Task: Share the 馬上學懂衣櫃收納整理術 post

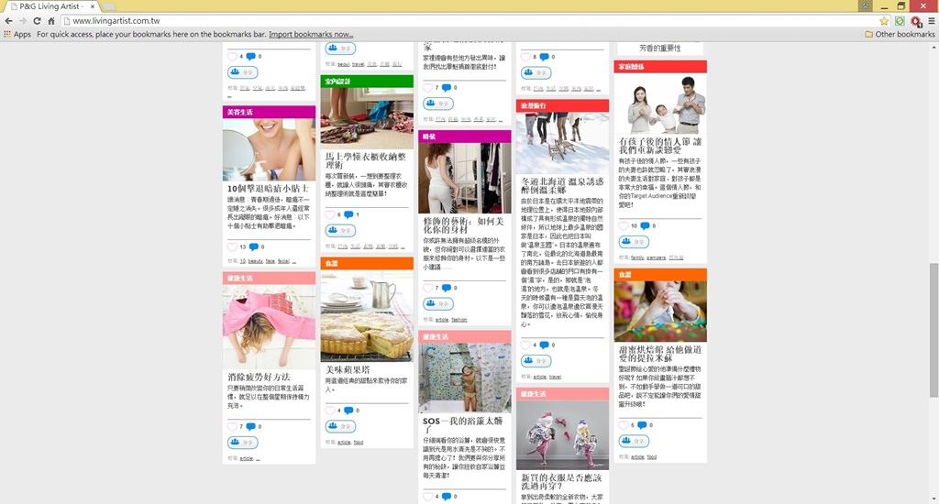Action: tap(340, 230)
